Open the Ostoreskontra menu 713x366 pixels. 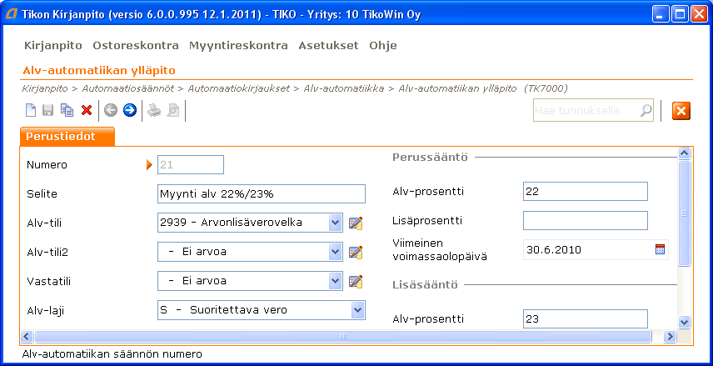click(x=136, y=46)
